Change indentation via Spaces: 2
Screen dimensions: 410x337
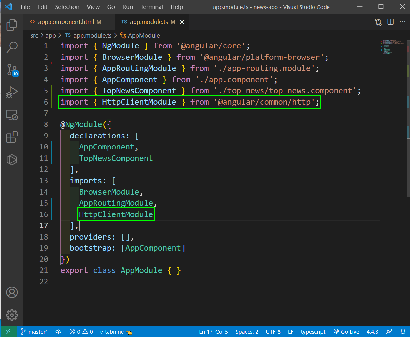point(247,332)
